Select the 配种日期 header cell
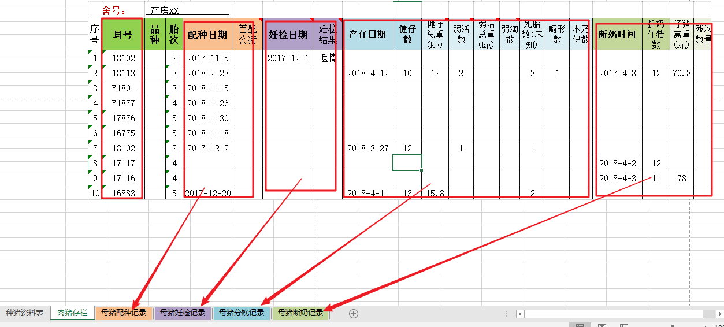Image resolution: width=724 pixels, height=327 pixels. (208, 35)
